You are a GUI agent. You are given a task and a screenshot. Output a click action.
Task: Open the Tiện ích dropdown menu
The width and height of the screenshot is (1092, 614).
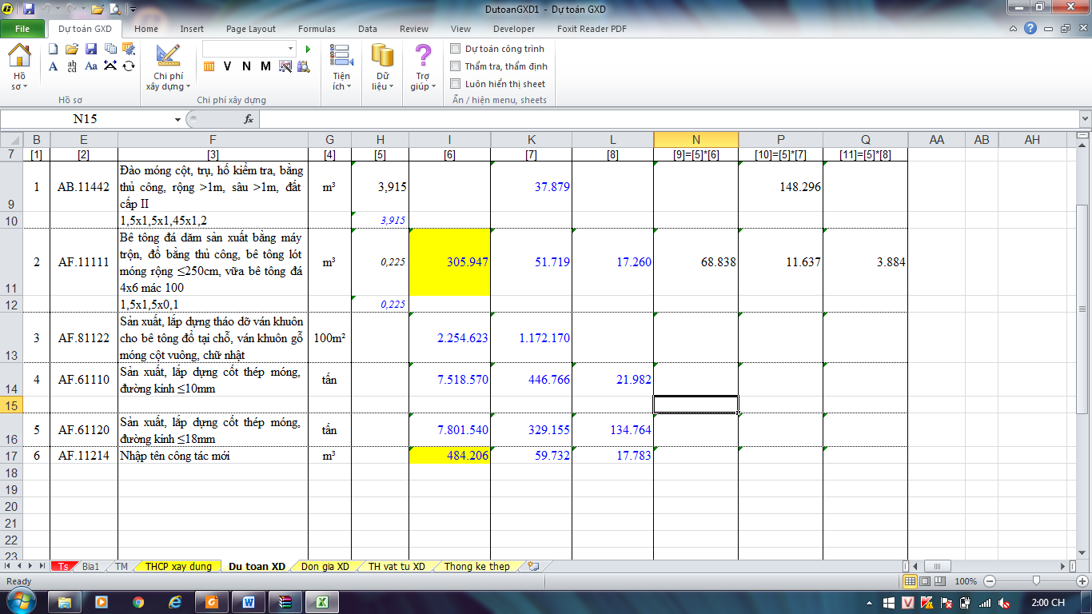[x=341, y=68]
